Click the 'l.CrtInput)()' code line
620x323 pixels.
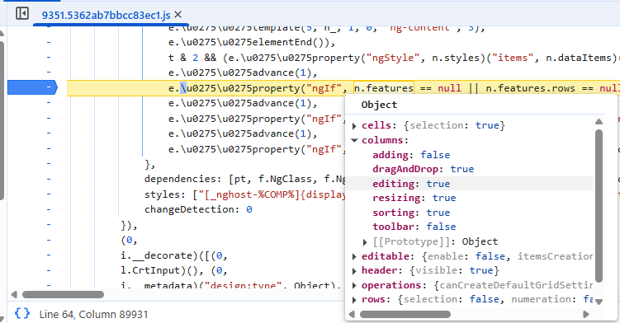point(174,271)
